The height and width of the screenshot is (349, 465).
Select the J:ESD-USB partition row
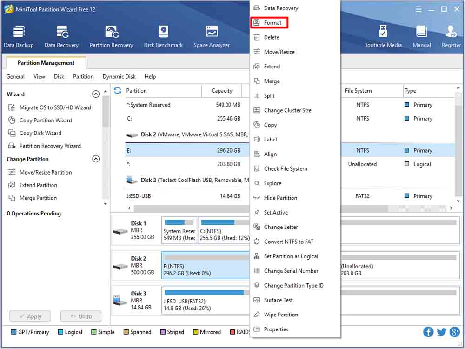click(x=187, y=196)
